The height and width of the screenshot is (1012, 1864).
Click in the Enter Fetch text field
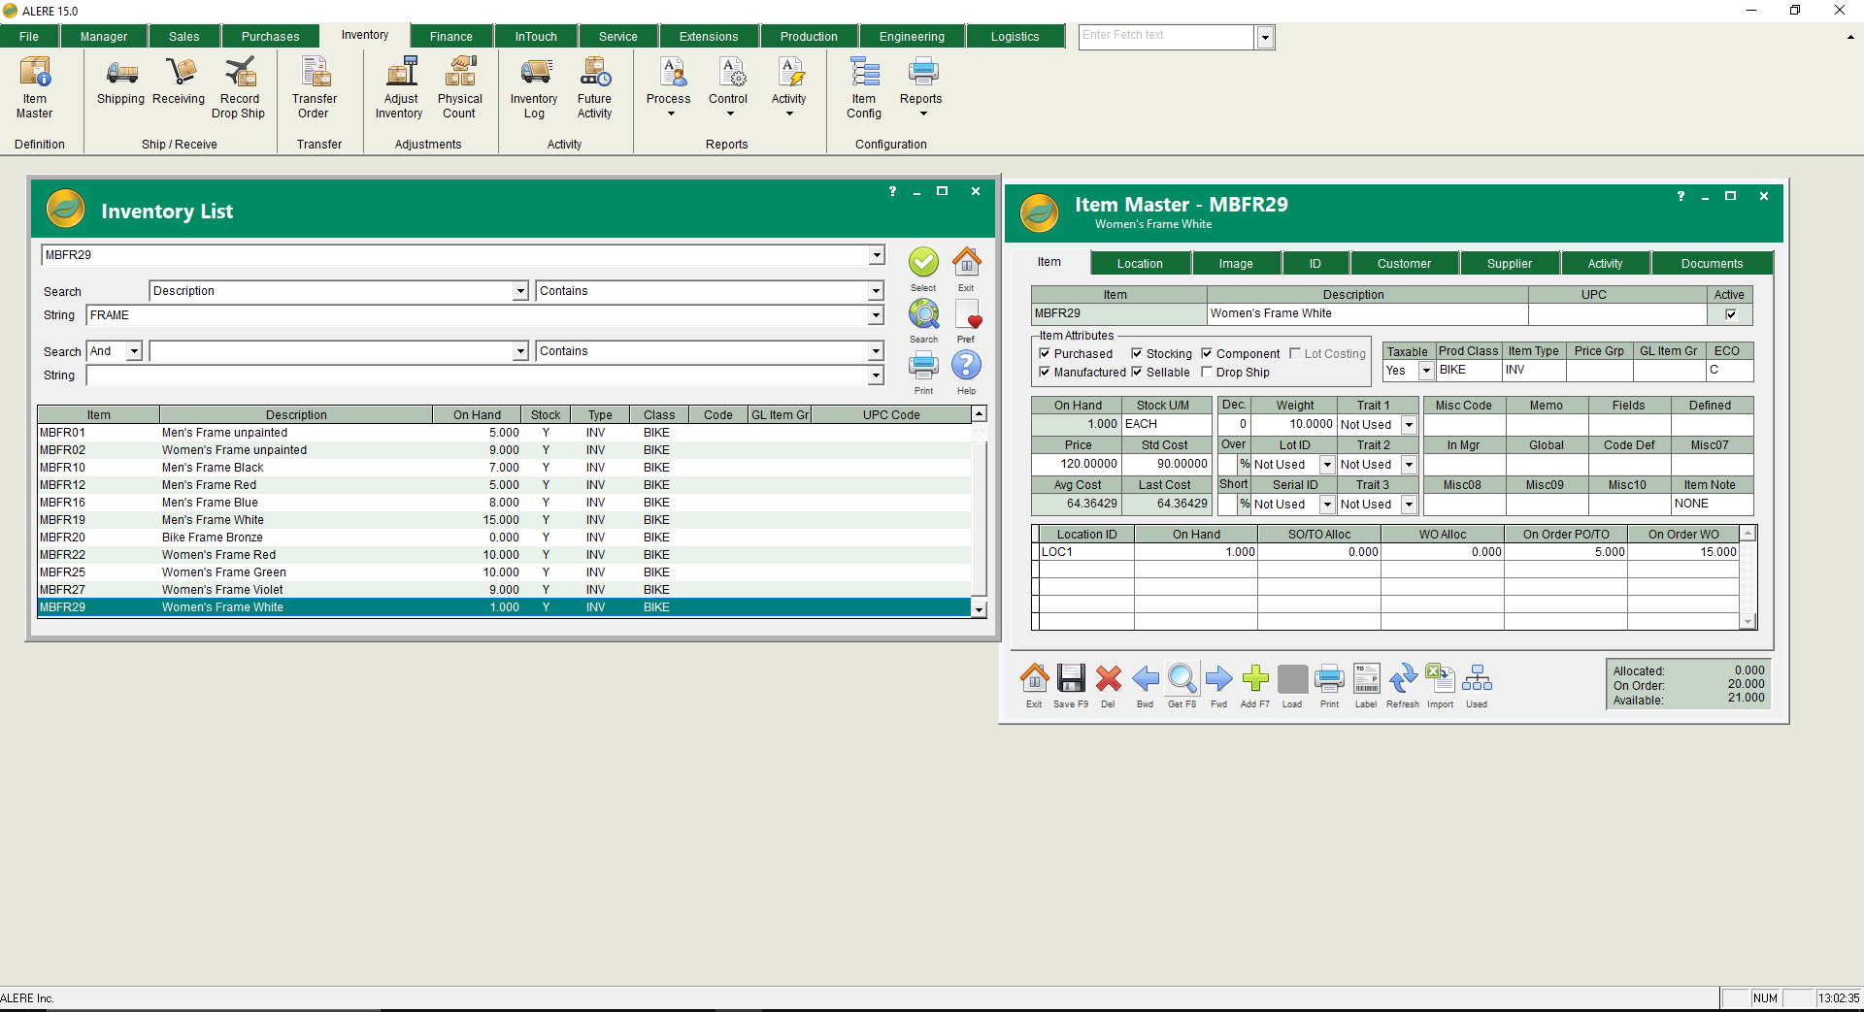1166,36
